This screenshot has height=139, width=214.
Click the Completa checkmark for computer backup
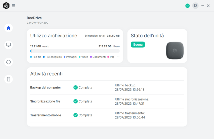[x=75, y=88]
